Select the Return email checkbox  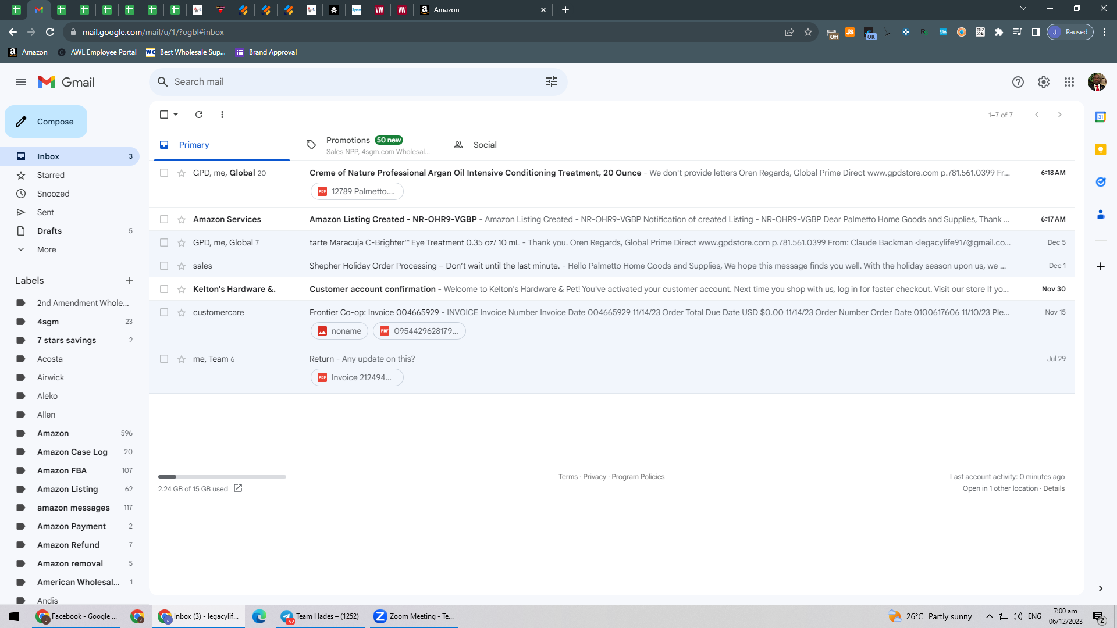tap(164, 359)
